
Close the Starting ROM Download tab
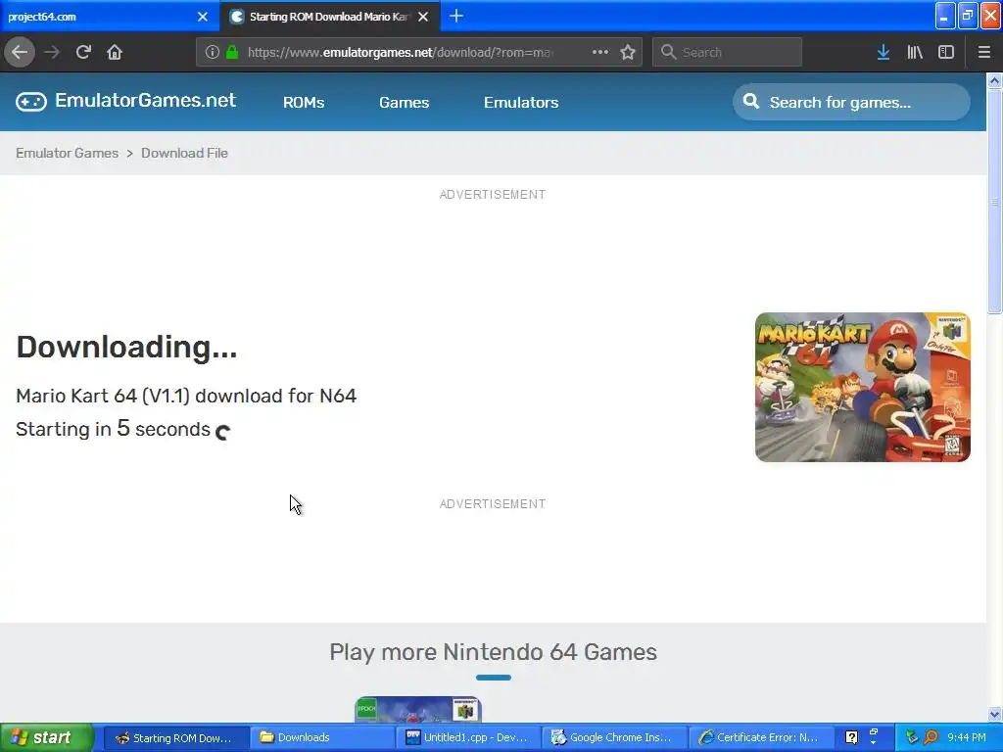(x=423, y=17)
